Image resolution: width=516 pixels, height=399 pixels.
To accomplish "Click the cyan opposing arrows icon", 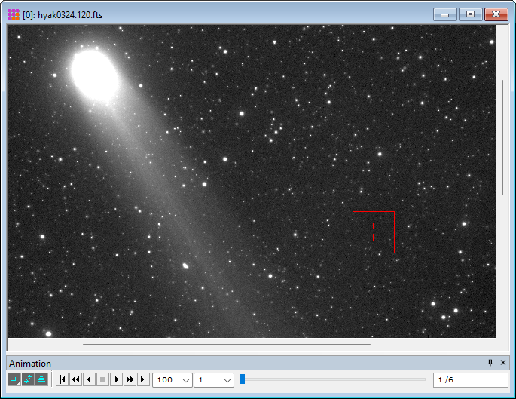I will [28, 379].
